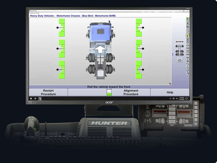Click the green softkey level indicator

pos(109,92)
